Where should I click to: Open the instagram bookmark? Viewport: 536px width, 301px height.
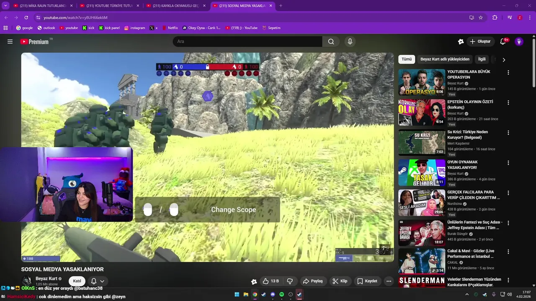134,28
